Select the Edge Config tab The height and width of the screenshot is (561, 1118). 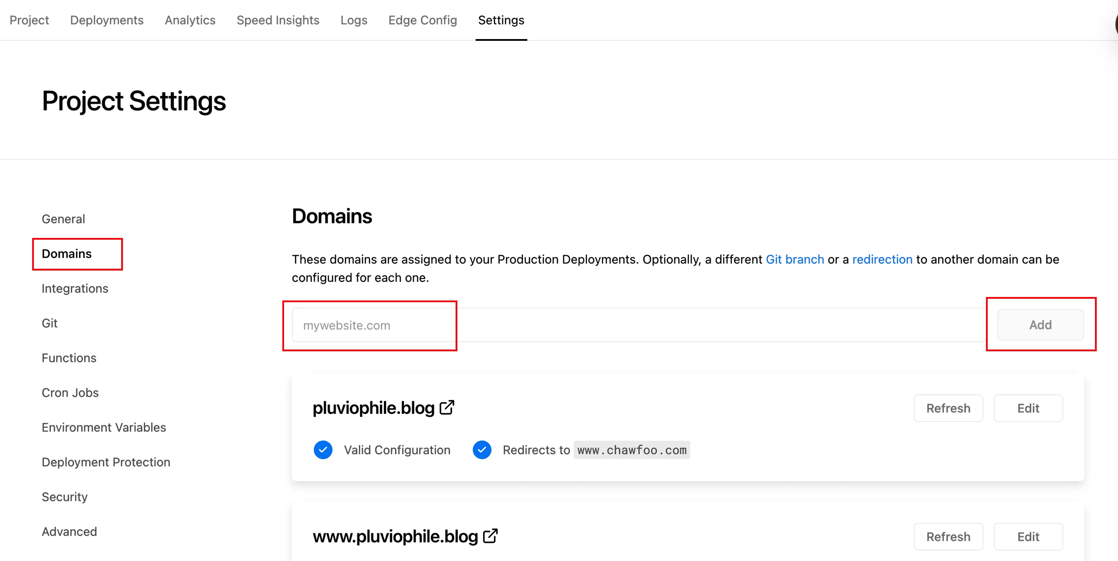423,20
